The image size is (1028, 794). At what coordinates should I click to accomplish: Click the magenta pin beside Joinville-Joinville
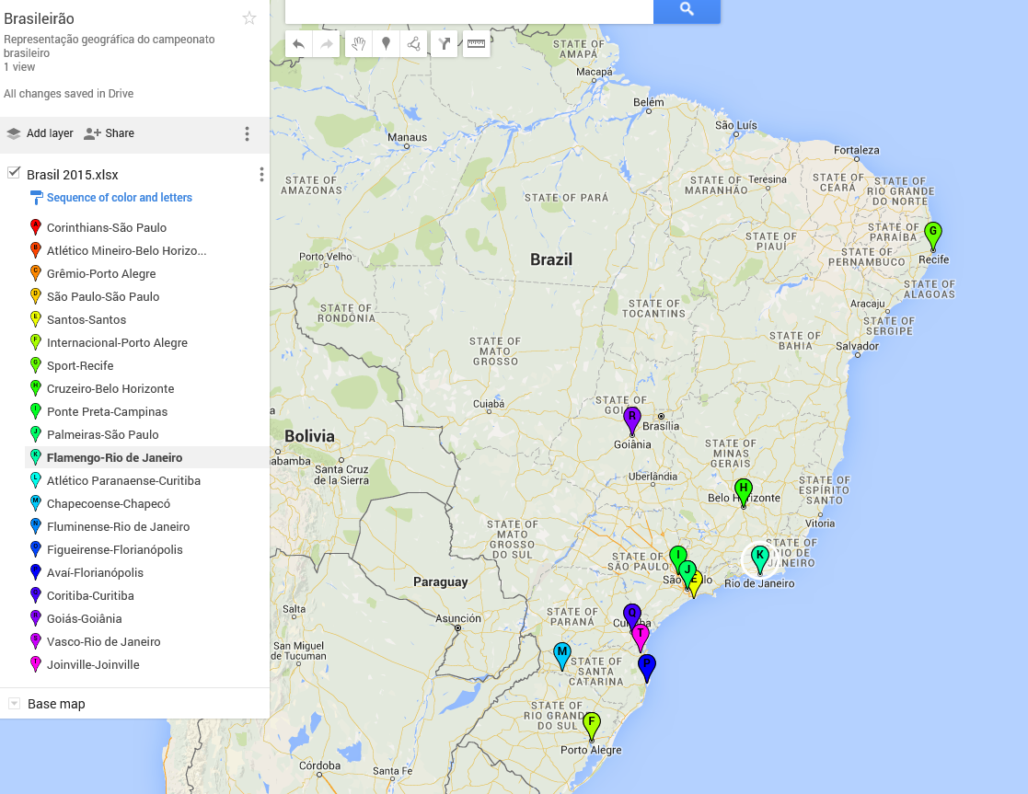point(36,664)
